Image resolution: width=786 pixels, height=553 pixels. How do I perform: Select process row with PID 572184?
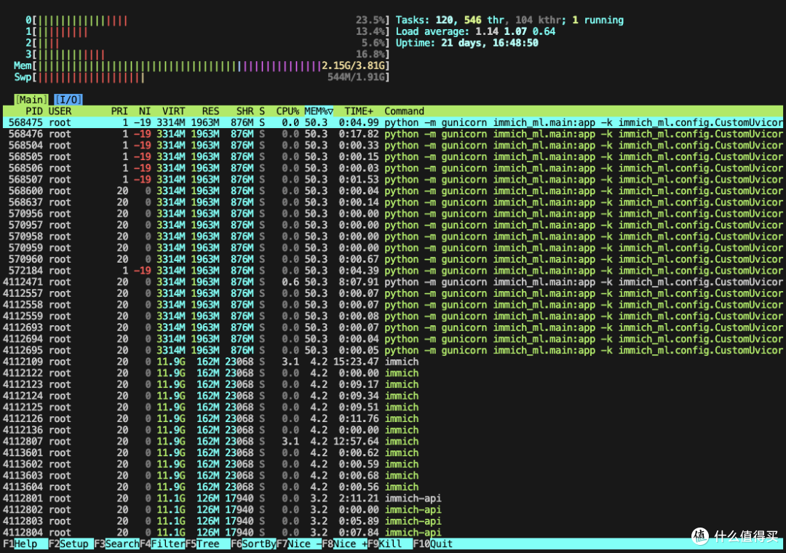click(x=393, y=271)
